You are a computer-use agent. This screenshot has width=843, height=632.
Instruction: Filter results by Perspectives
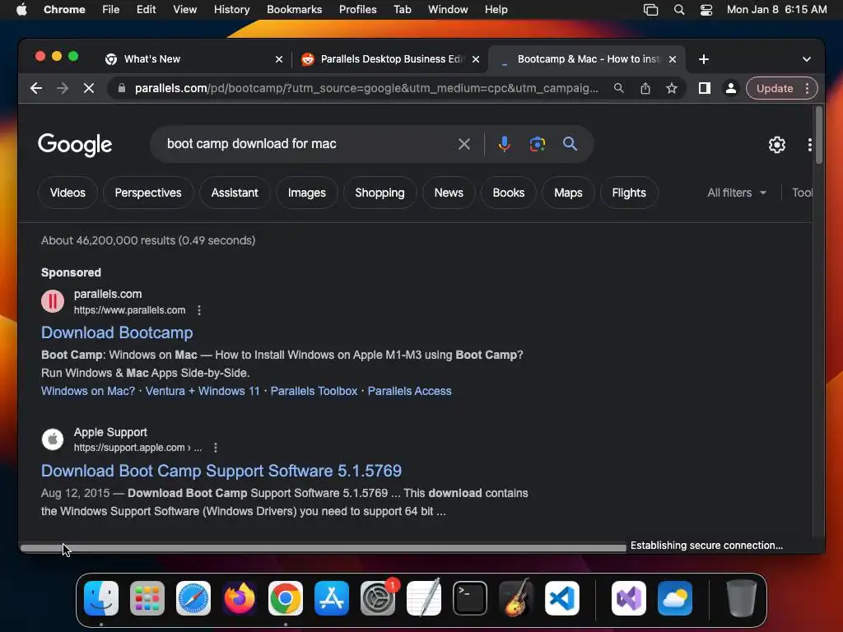(x=148, y=193)
